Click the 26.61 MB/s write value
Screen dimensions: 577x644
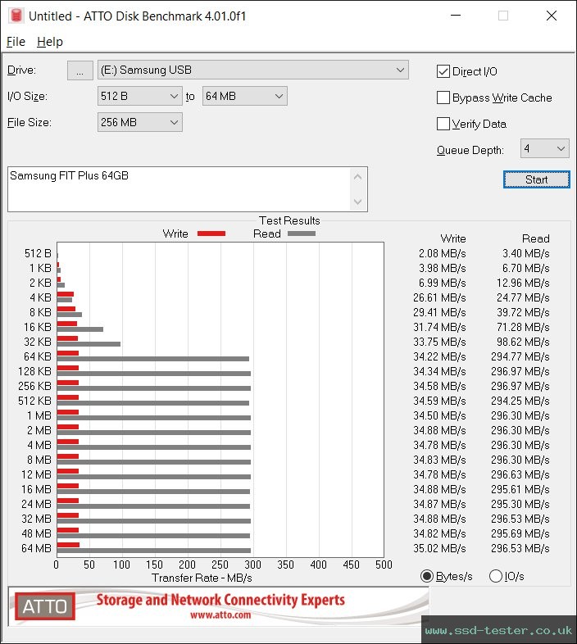[439, 297]
